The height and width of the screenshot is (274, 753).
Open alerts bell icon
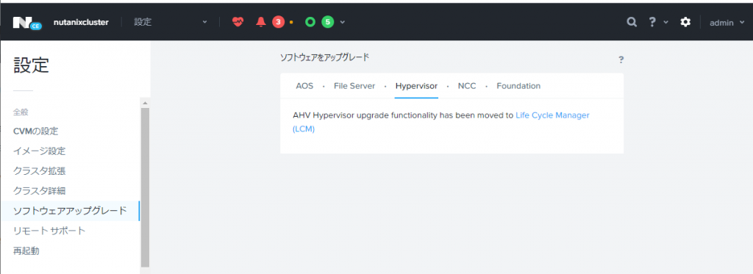tap(261, 22)
